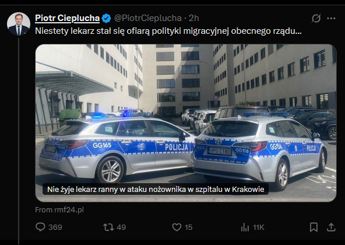Image resolution: width=345 pixels, height=245 pixels.
Task: Click the 49 reposts count
Action: click(121, 227)
